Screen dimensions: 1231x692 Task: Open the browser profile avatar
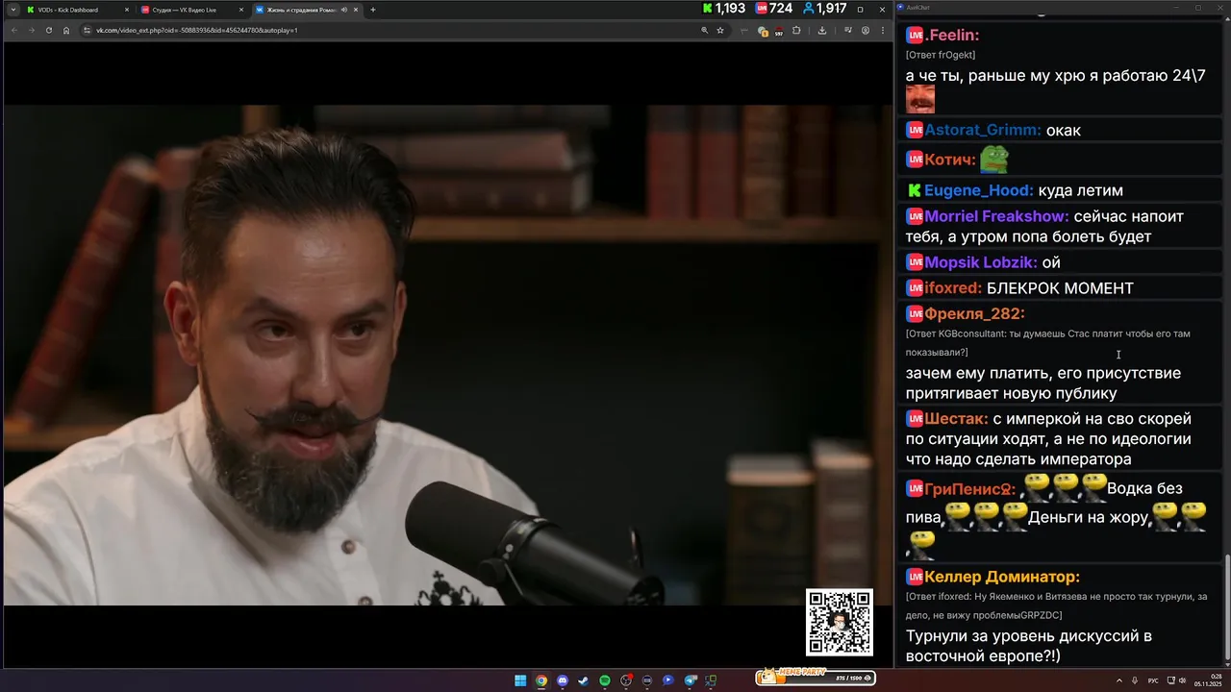(x=865, y=30)
